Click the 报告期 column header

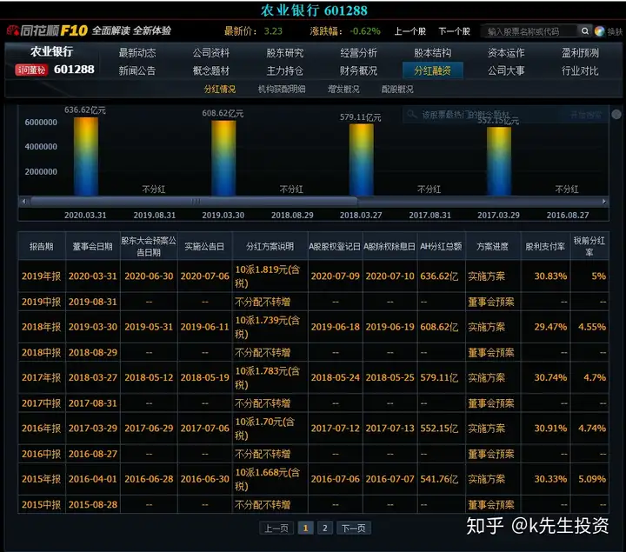point(42,246)
